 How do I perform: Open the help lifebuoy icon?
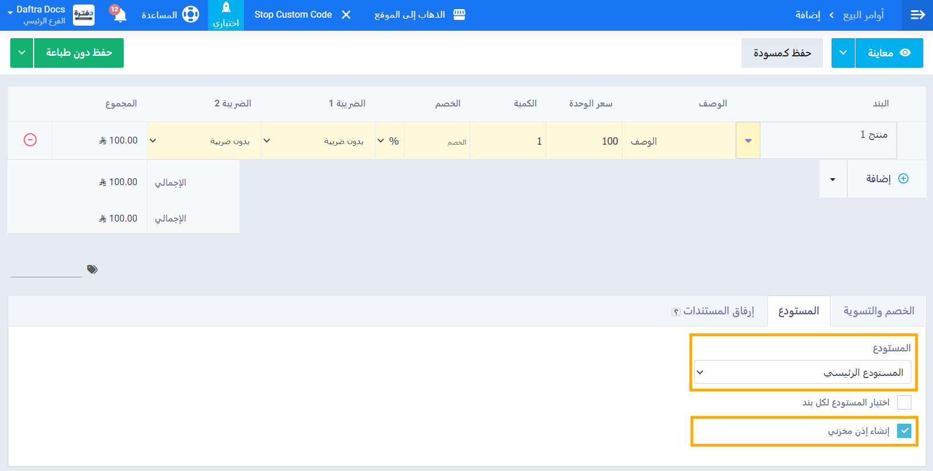(x=190, y=15)
